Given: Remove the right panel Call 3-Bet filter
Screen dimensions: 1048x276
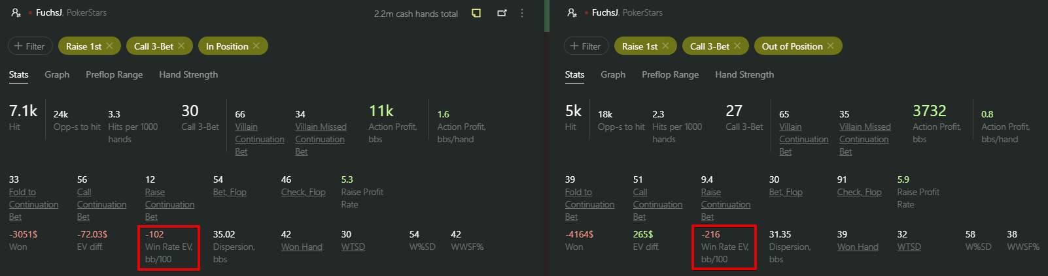Looking at the screenshot, I should pyautogui.click(x=738, y=46).
